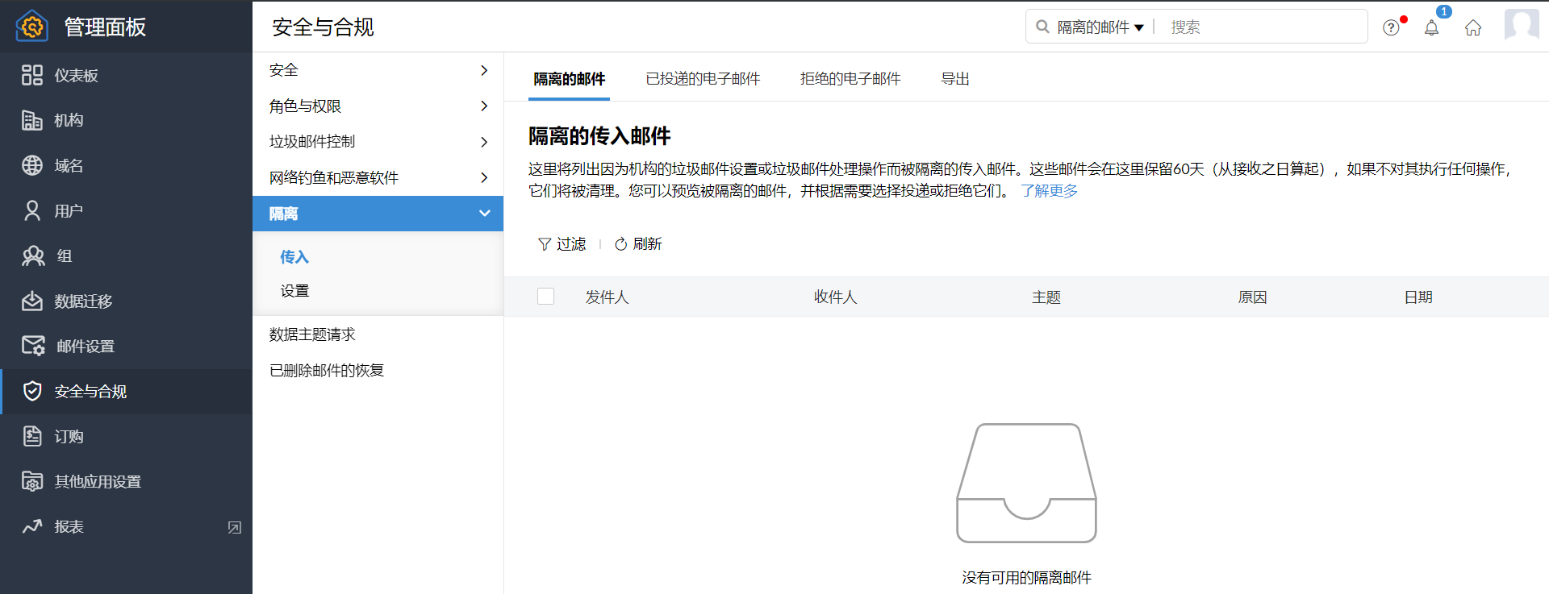Open the help question mark icon
Image resolution: width=1549 pixels, height=594 pixels.
click(1391, 27)
